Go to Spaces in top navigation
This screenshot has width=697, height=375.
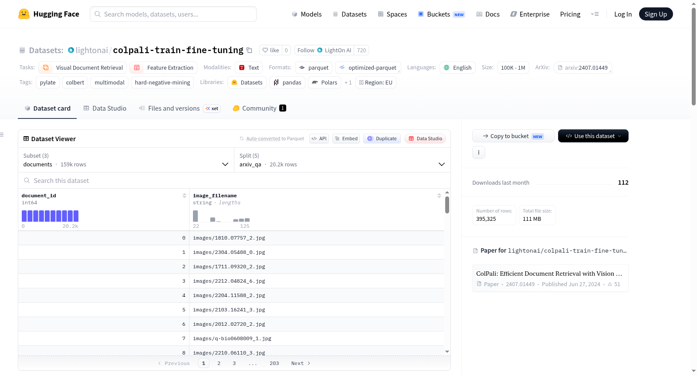coord(392,14)
